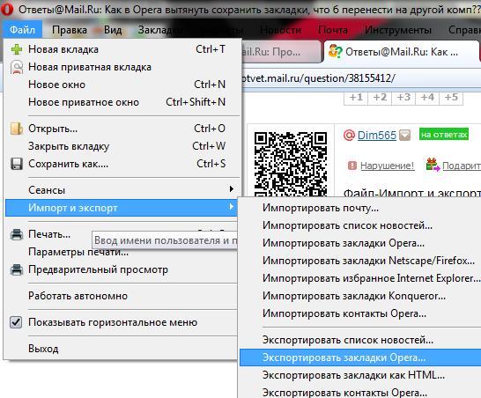Rate the answer +4
Screen dimensions: 481x398
[x=427, y=98]
